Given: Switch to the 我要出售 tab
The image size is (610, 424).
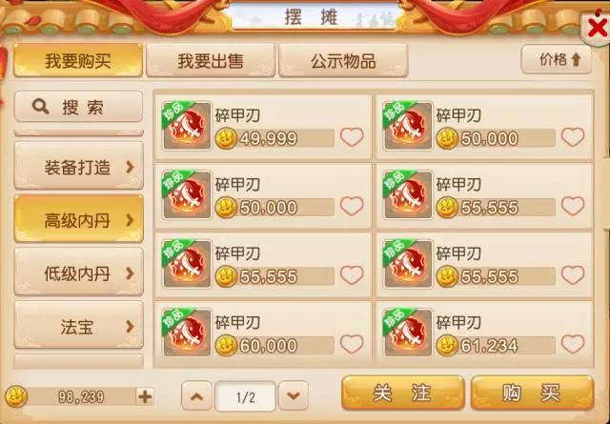Looking at the screenshot, I should pyautogui.click(x=211, y=60).
